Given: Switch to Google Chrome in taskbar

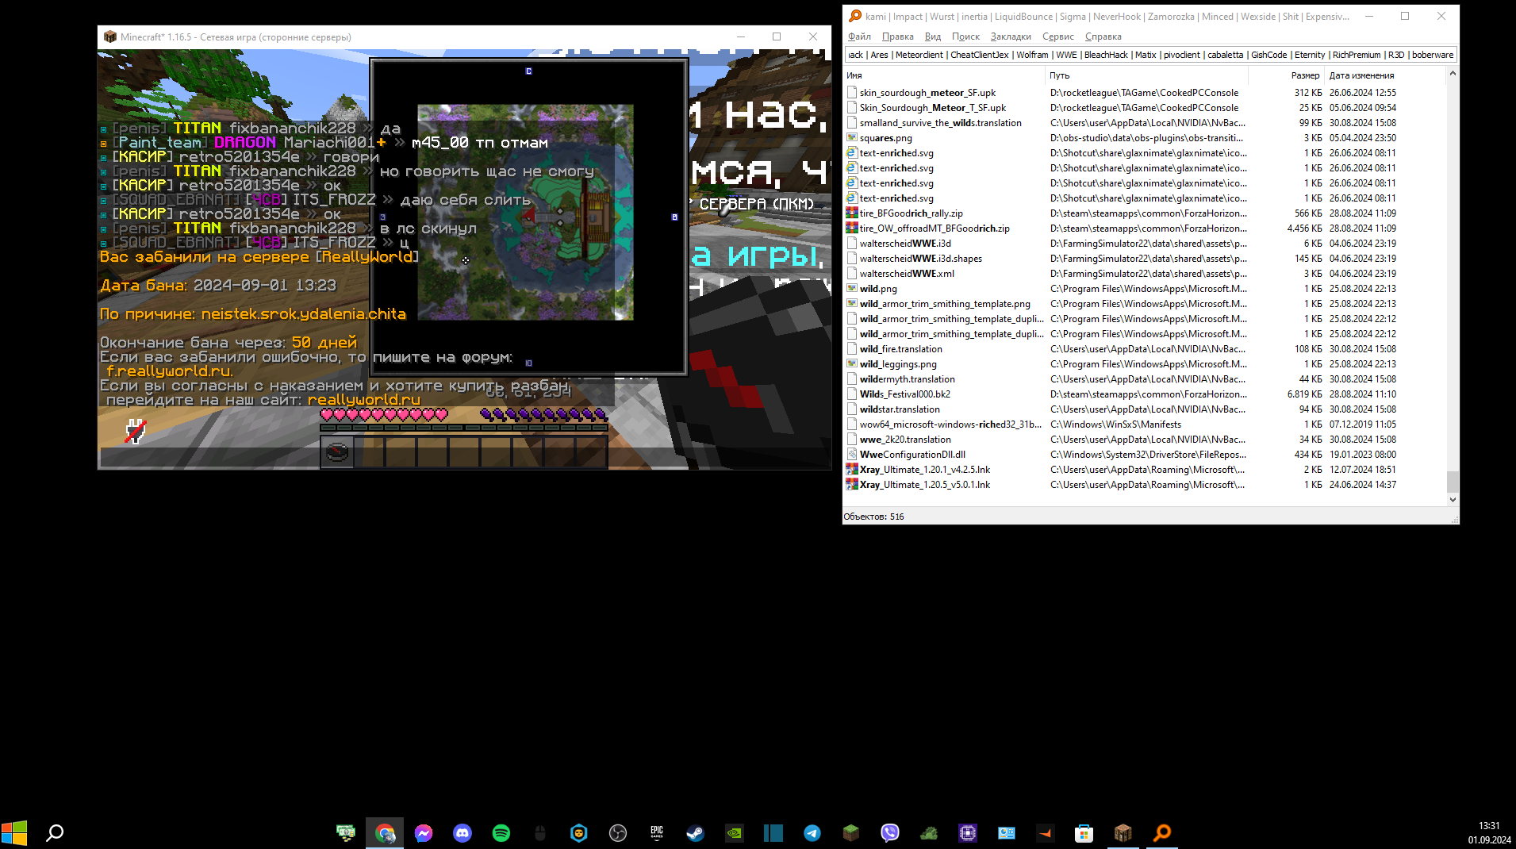Looking at the screenshot, I should click(x=385, y=832).
